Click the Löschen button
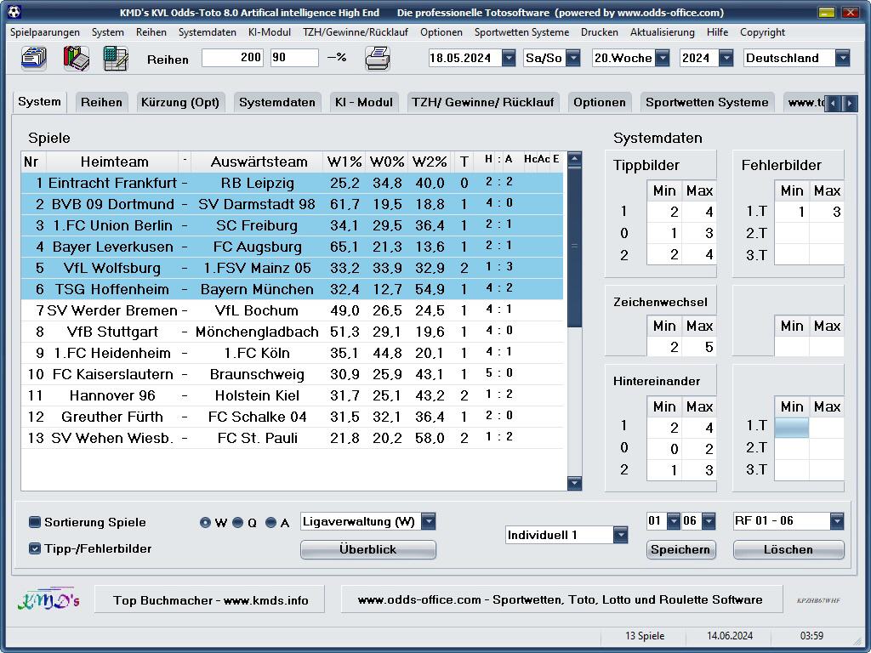This screenshot has height=653, width=871. tap(788, 550)
